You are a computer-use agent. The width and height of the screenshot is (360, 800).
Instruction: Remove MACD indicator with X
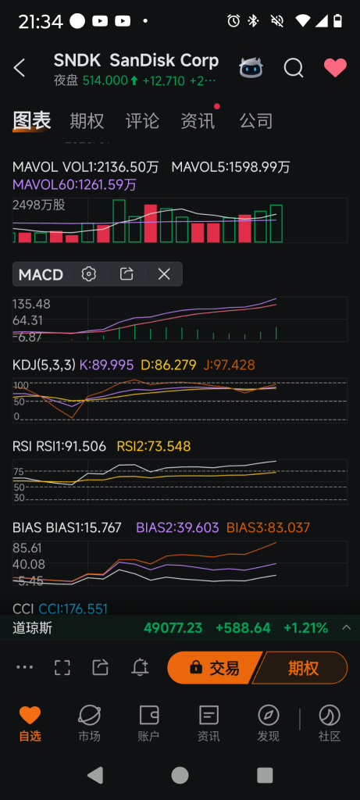pos(164,274)
